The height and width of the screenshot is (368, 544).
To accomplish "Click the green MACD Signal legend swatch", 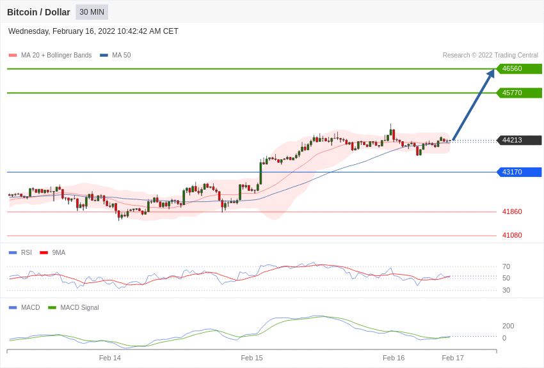I will point(52,308).
